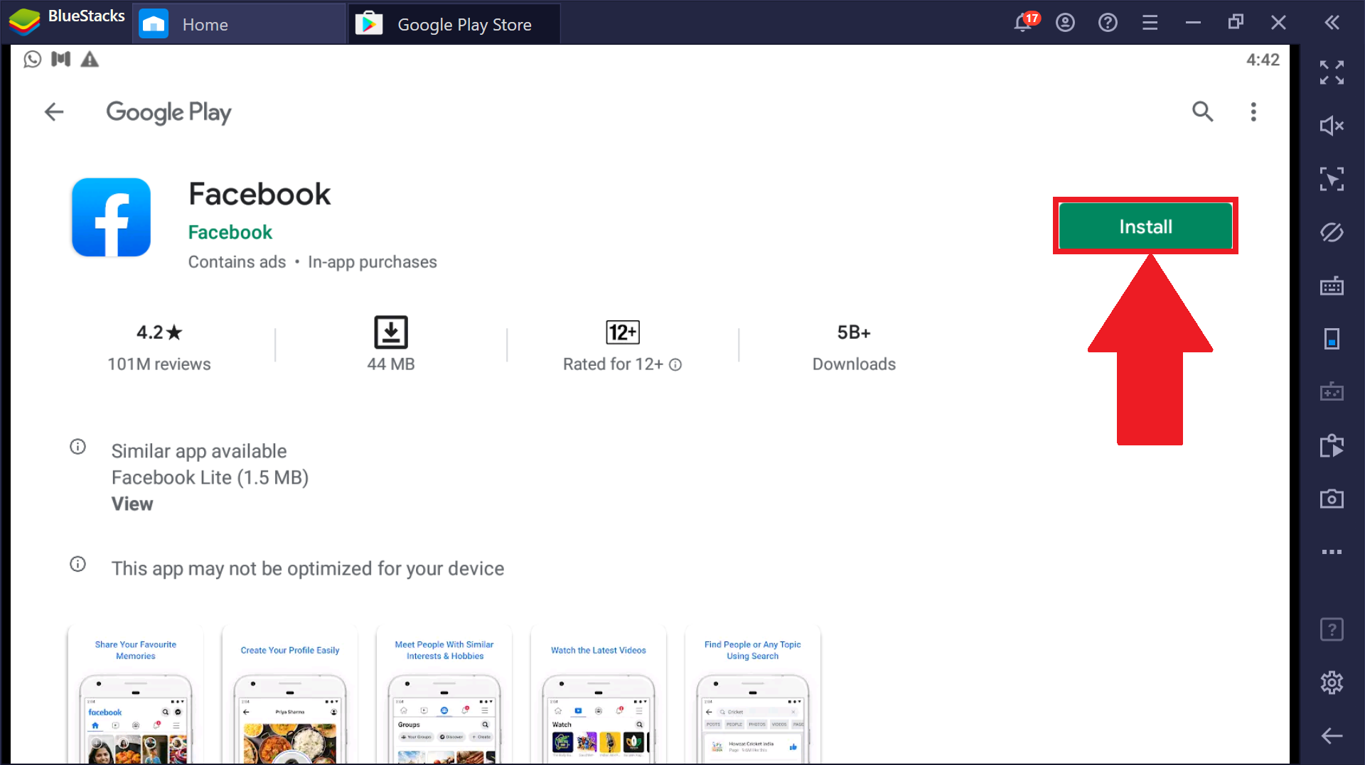Viewport: 1365px width, 765px height.
Task: Restore down the BlueStacks window
Action: pos(1236,22)
